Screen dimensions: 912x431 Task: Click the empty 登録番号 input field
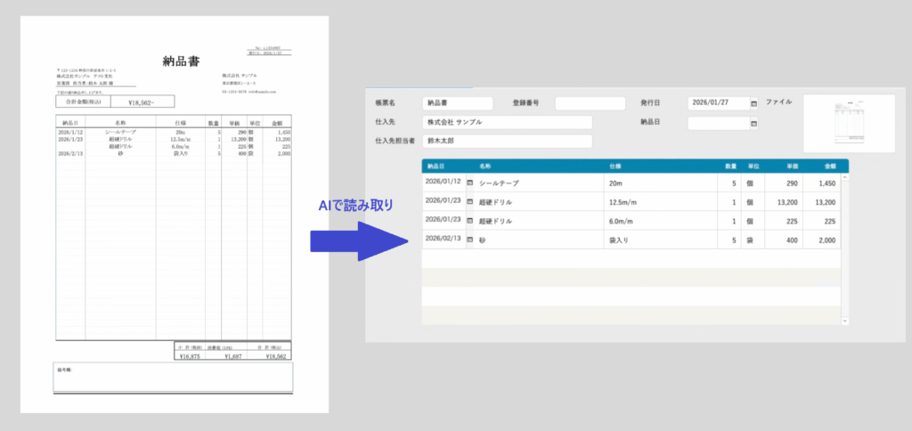point(590,103)
